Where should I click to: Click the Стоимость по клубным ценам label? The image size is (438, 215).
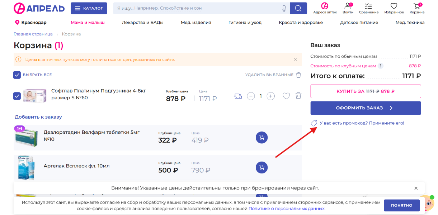tap(343, 66)
